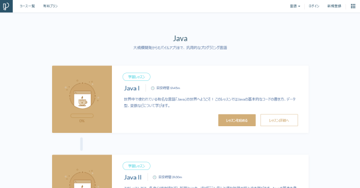360x188 pixels.
Task: Click the 学習レッスン tag on Java II card
Action: 136,166
